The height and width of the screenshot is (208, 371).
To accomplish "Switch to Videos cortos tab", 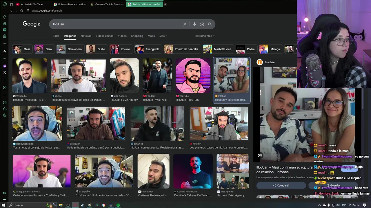I will coord(104,36).
